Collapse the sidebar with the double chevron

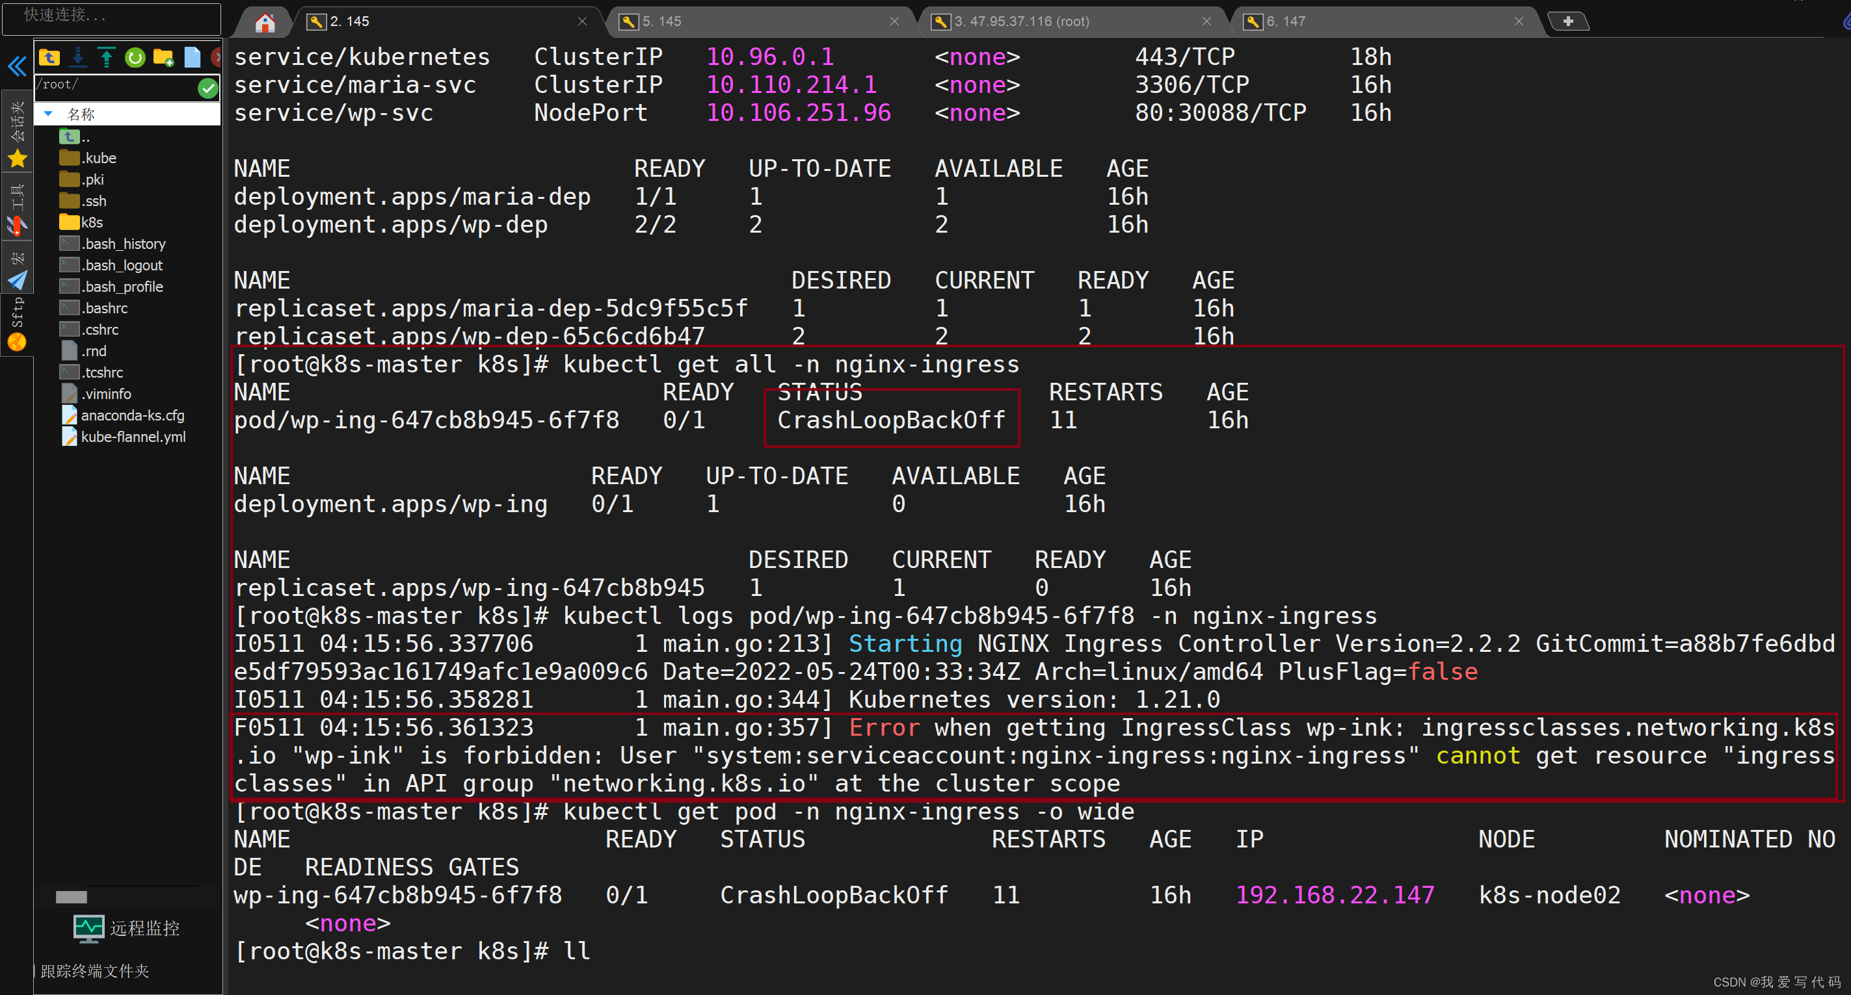coord(18,67)
